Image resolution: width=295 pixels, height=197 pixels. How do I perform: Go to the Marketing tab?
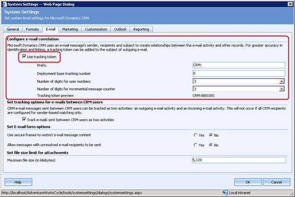tap(70, 29)
